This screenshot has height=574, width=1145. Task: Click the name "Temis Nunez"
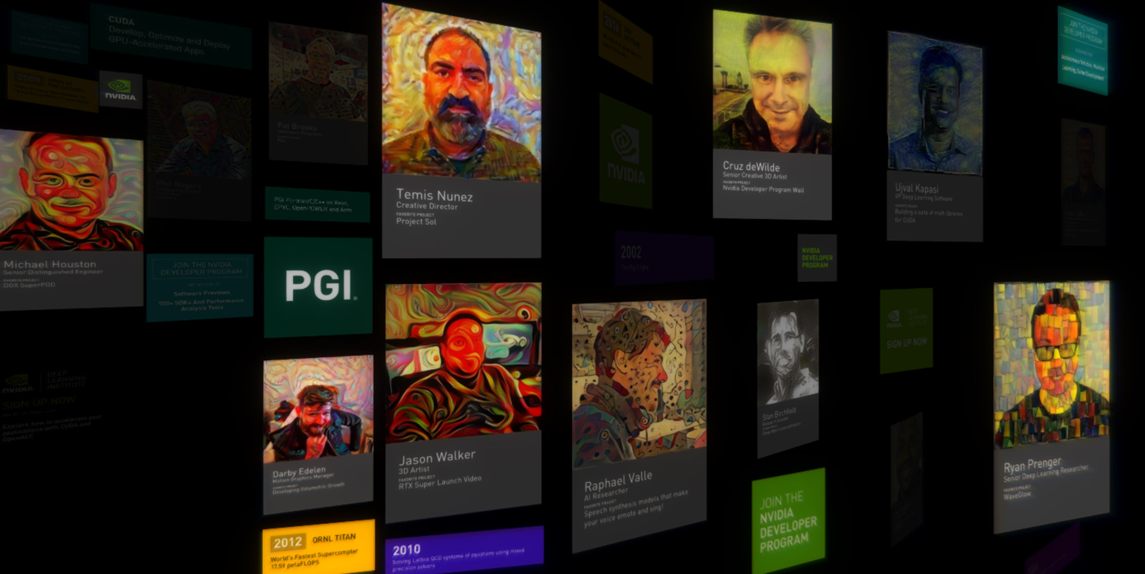click(x=434, y=195)
